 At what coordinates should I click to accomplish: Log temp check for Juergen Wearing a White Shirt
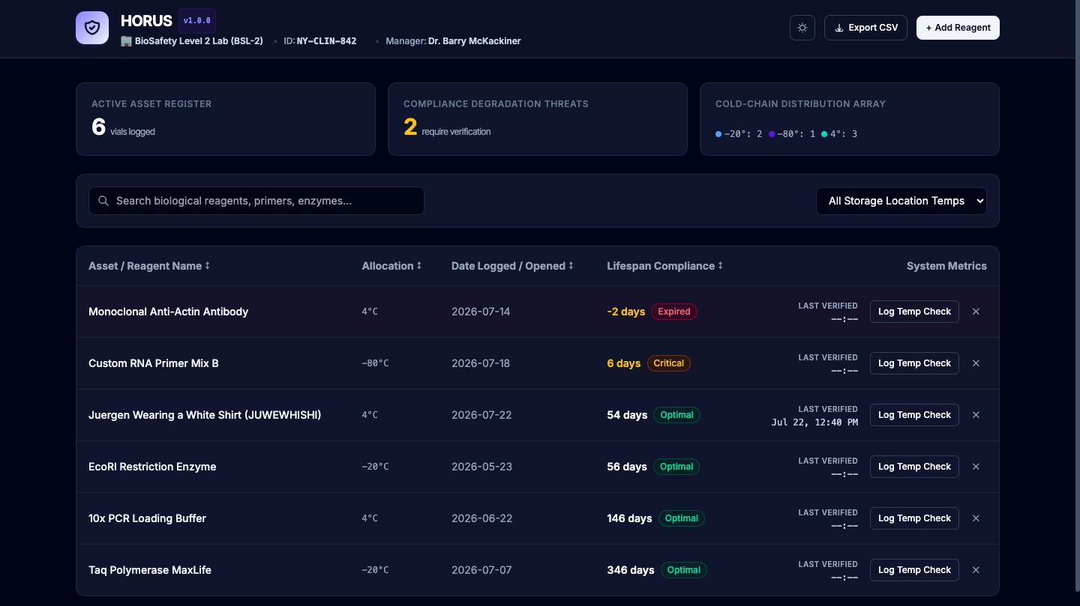point(914,415)
